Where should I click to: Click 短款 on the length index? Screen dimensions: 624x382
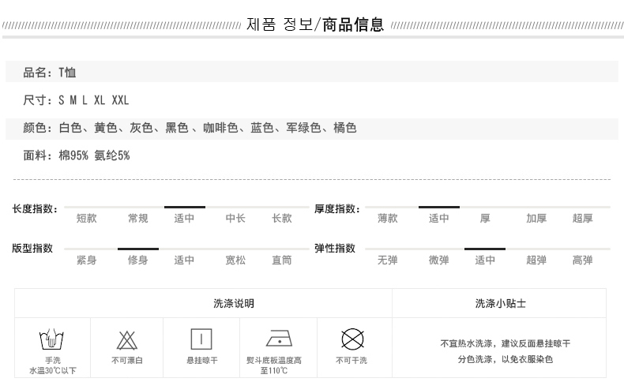[86, 218]
